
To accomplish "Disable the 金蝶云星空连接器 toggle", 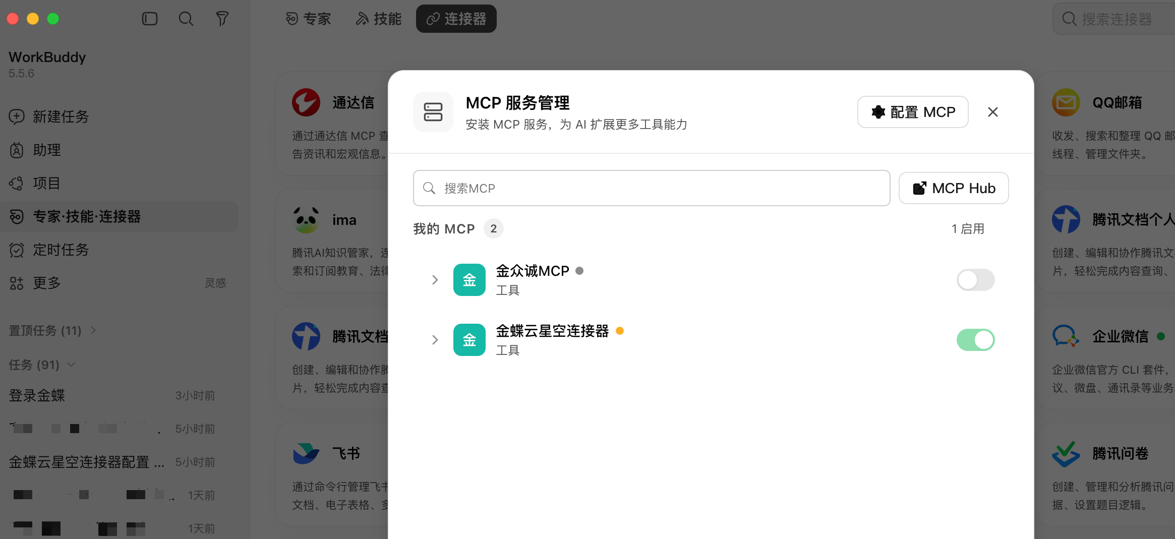I will [975, 340].
